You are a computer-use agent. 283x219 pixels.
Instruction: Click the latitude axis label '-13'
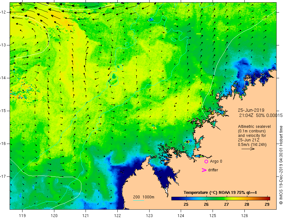click(3, 45)
